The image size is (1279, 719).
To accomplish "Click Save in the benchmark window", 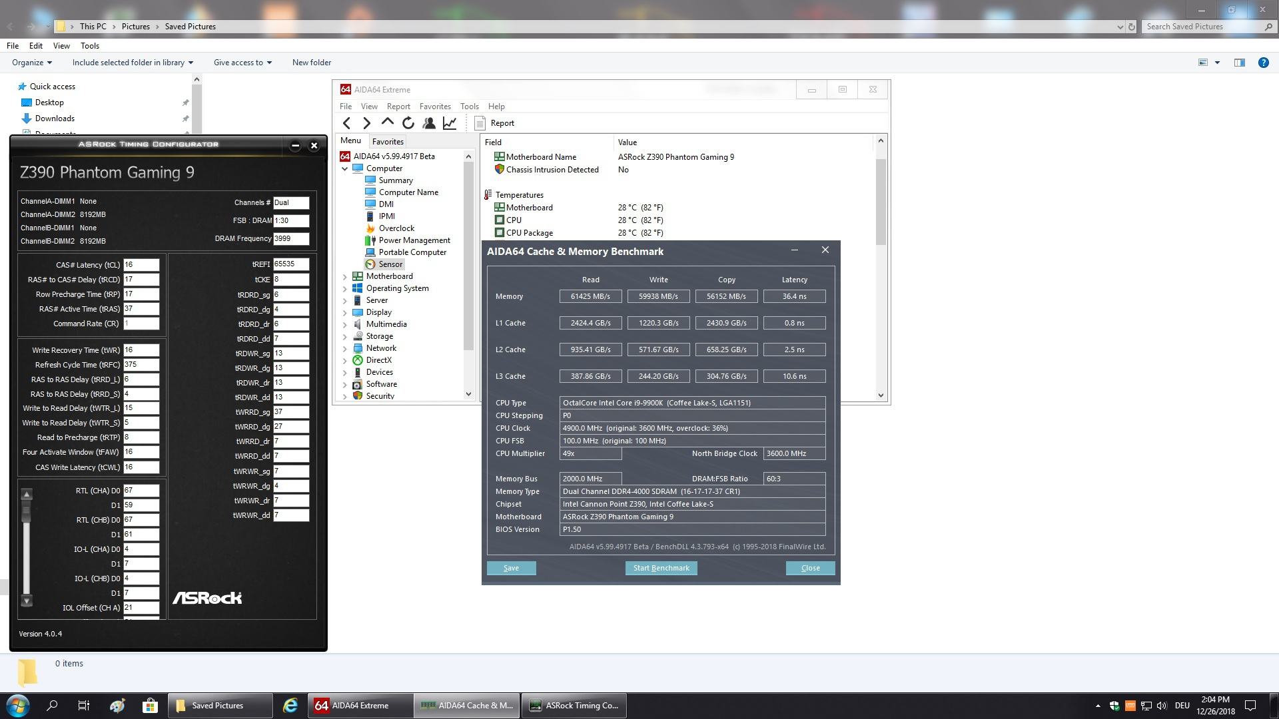I will (x=511, y=568).
